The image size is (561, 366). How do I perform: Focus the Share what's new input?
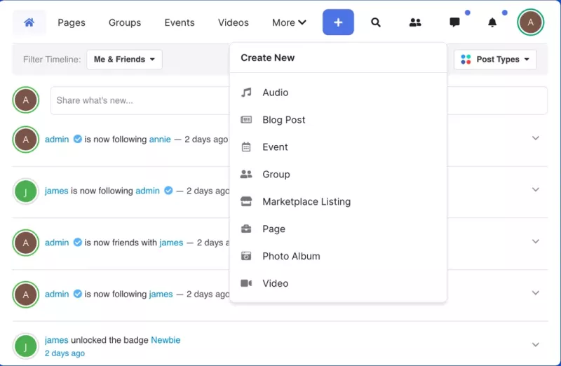tap(140, 100)
